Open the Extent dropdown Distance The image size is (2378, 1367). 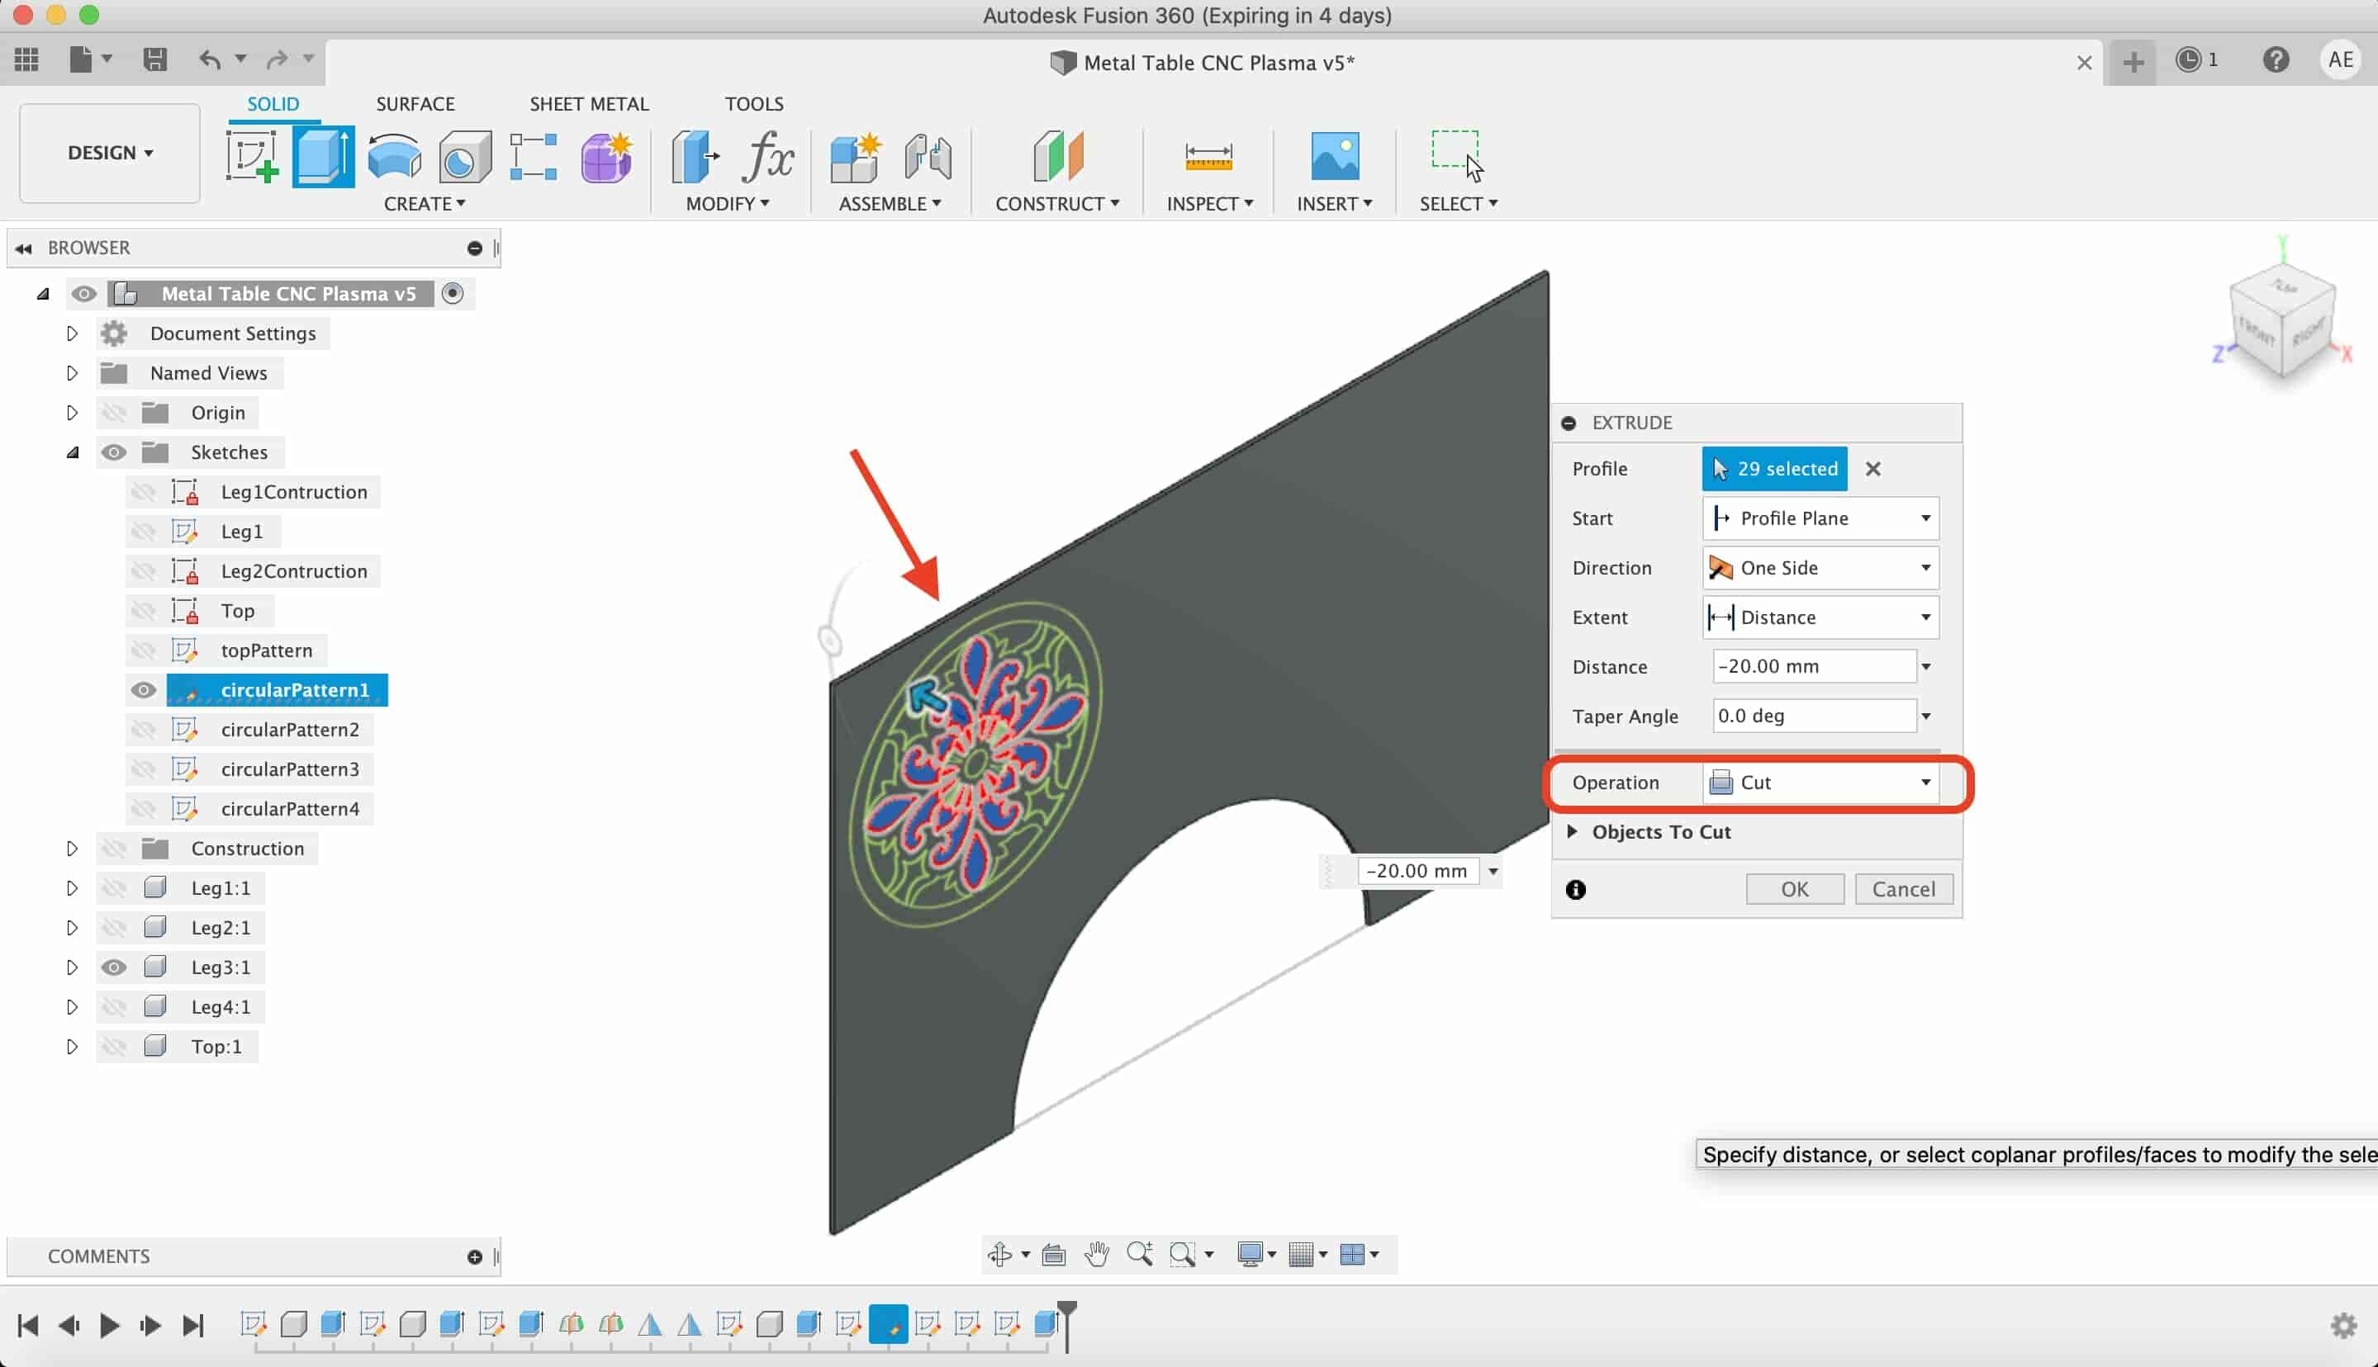click(x=1820, y=617)
